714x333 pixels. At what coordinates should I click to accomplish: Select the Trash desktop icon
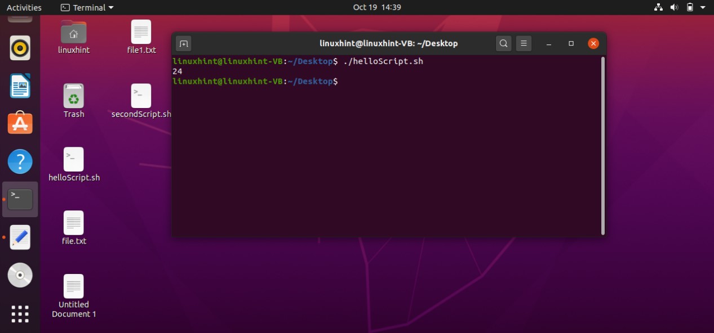tap(74, 101)
